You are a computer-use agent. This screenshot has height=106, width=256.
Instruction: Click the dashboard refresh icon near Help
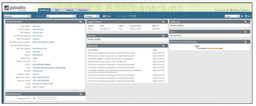pos(242,16)
